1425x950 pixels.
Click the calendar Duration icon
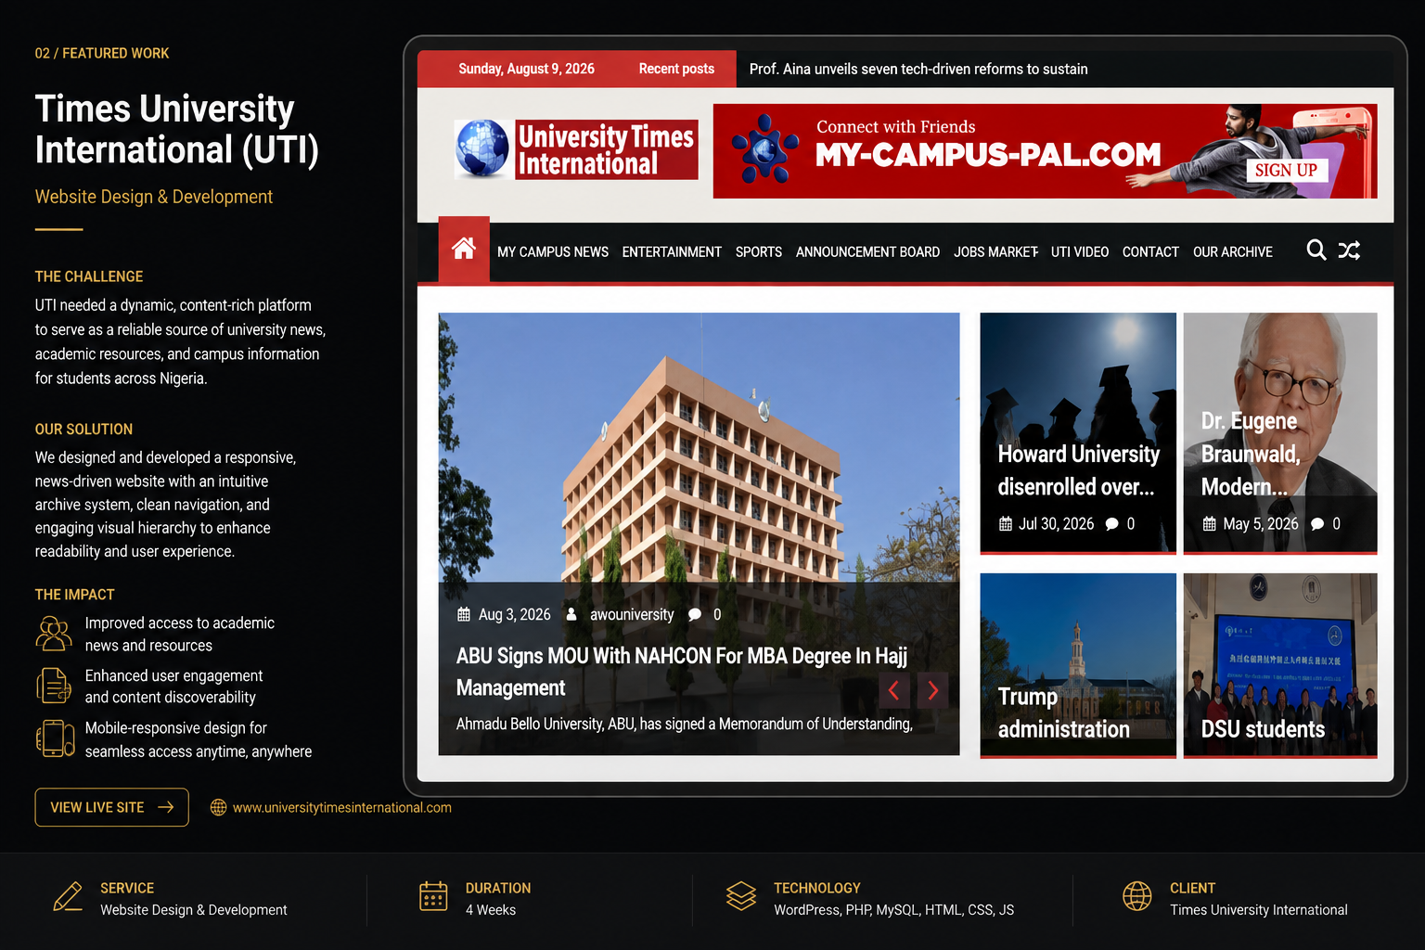433,896
